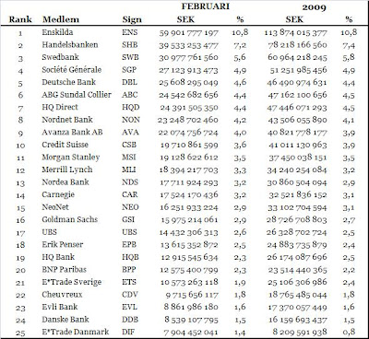Select the ABG Sundal Collier entry
369x339 pixels.
pyautogui.click(x=77, y=95)
